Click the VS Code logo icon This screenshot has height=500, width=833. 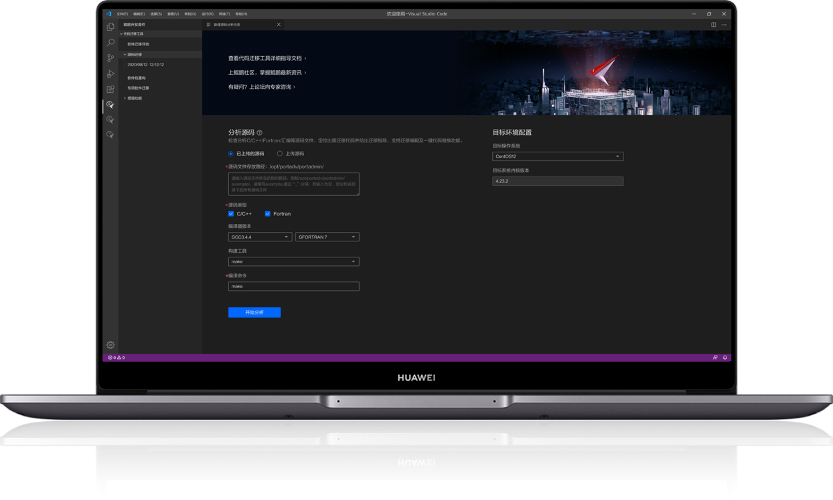[x=108, y=13]
